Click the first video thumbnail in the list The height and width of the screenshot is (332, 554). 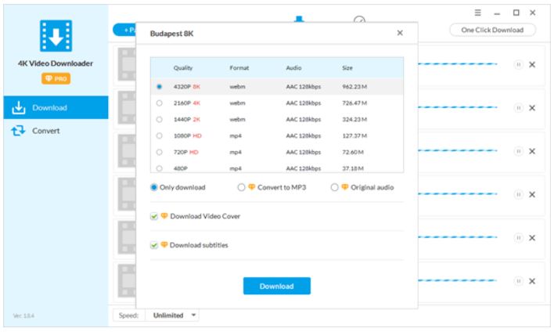[127, 64]
